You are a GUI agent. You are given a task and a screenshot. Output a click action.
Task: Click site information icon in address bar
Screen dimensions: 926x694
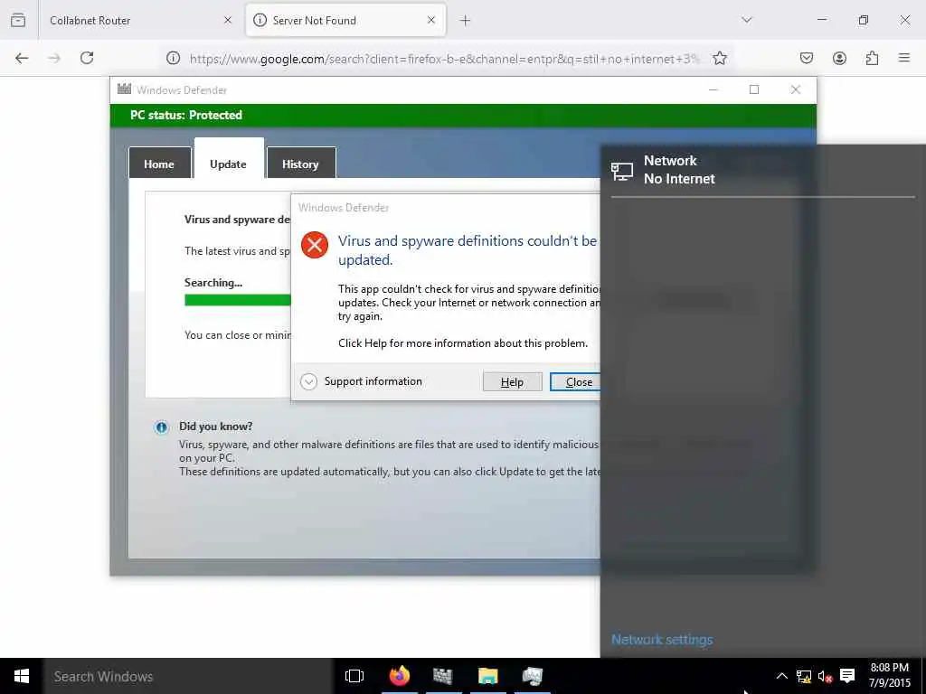click(x=173, y=58)
